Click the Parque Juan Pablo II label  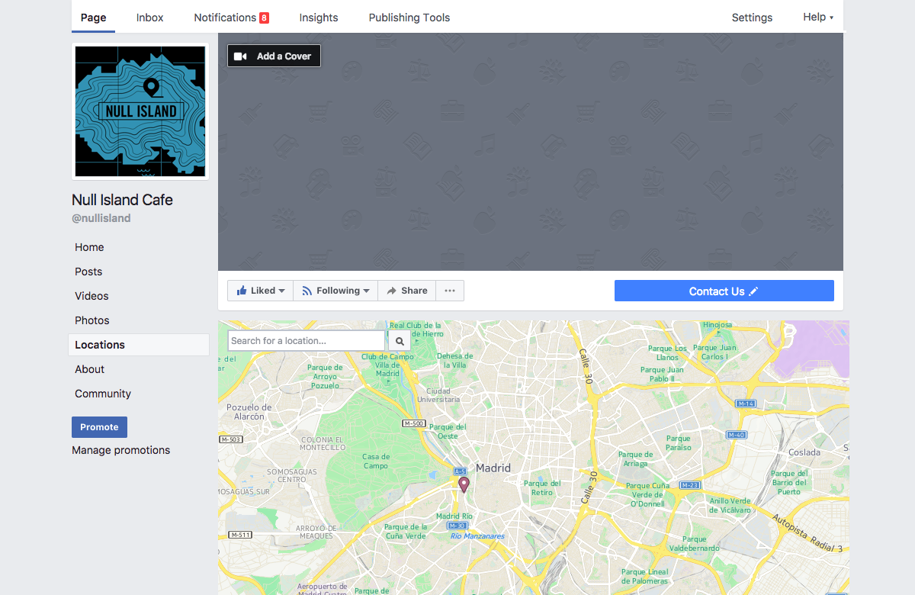point(662,375)
